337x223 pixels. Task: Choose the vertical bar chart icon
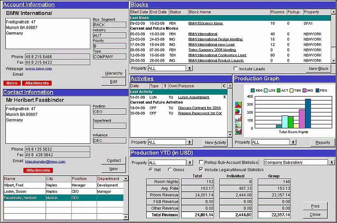pos(239,119)
